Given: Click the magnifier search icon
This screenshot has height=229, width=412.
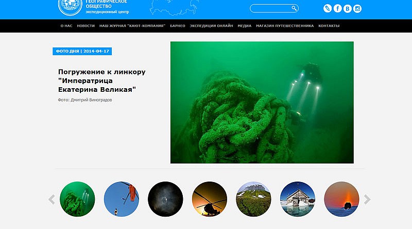Looking at the screenshot, I should 294,8.
